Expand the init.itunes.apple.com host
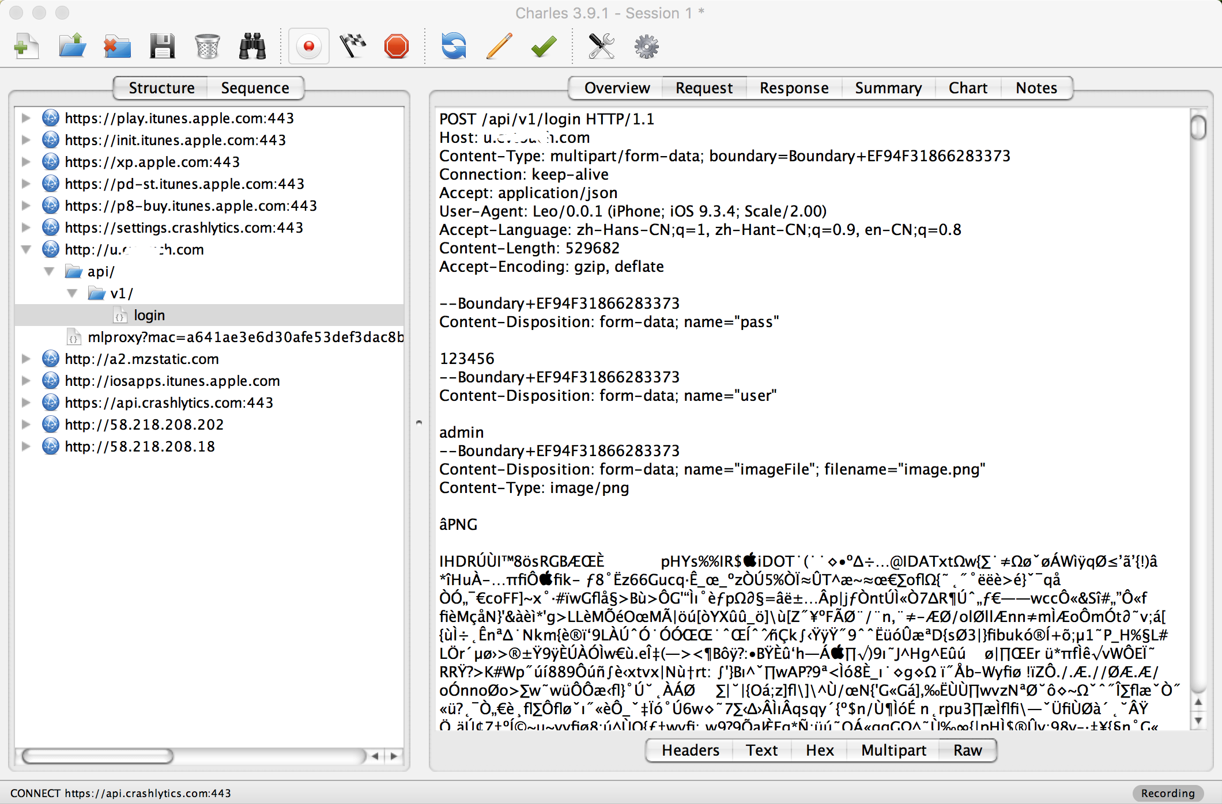1222x804 pixels. pos(25,140)
